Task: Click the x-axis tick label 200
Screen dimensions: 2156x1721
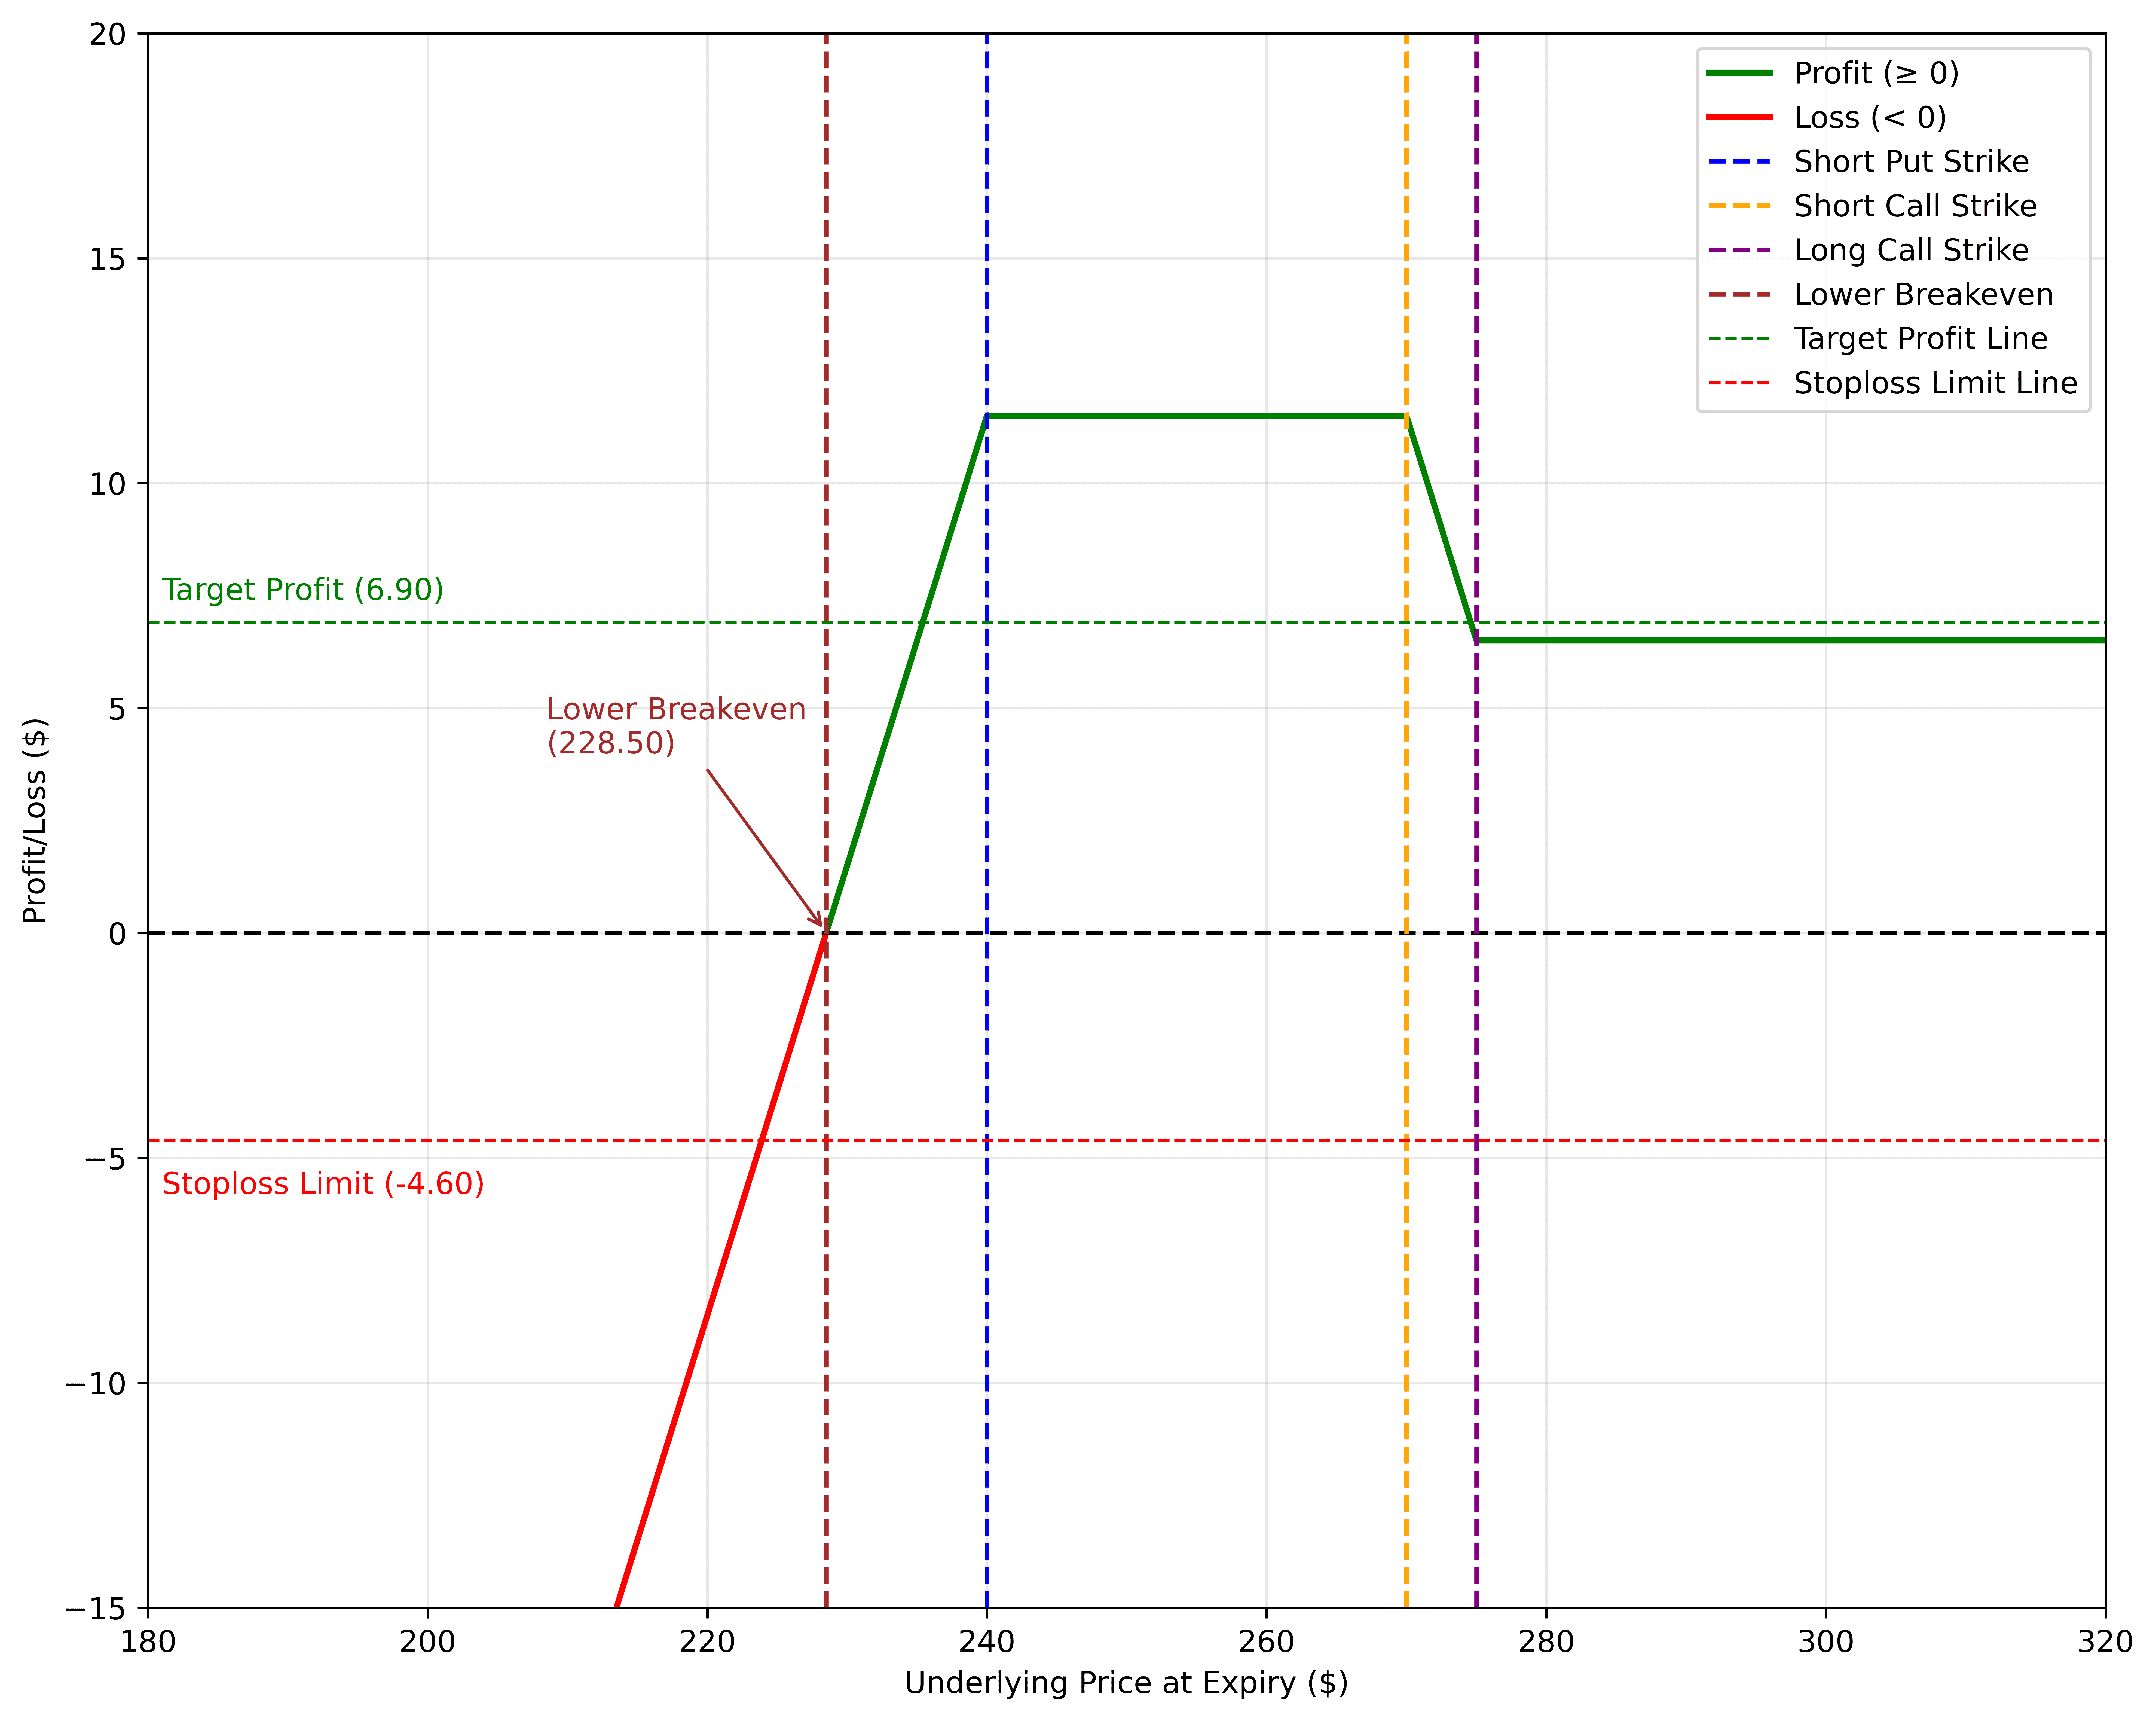Action: [x=428, y=1642]
